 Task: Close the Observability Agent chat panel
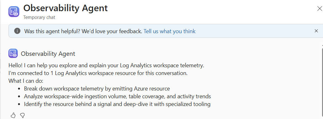320,9
